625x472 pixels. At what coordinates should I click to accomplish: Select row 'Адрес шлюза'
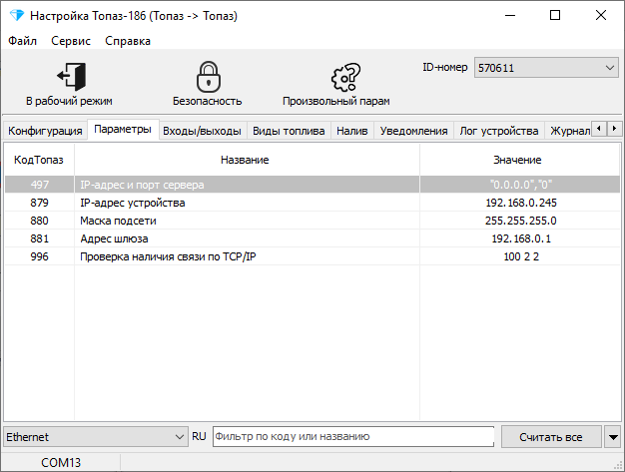click(312, 238)
